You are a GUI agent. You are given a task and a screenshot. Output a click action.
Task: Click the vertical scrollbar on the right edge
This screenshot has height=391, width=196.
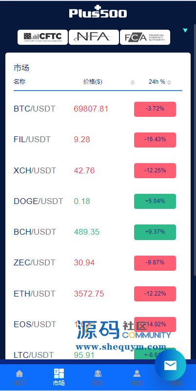(x=195, y=149)
